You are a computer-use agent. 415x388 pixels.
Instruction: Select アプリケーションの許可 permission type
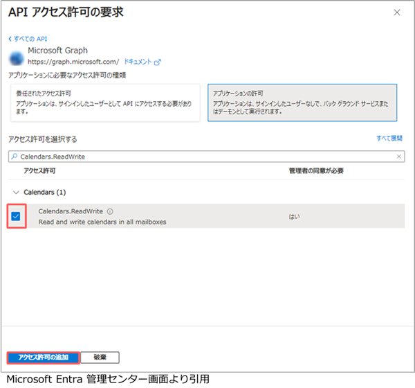(x=303, y=101)
